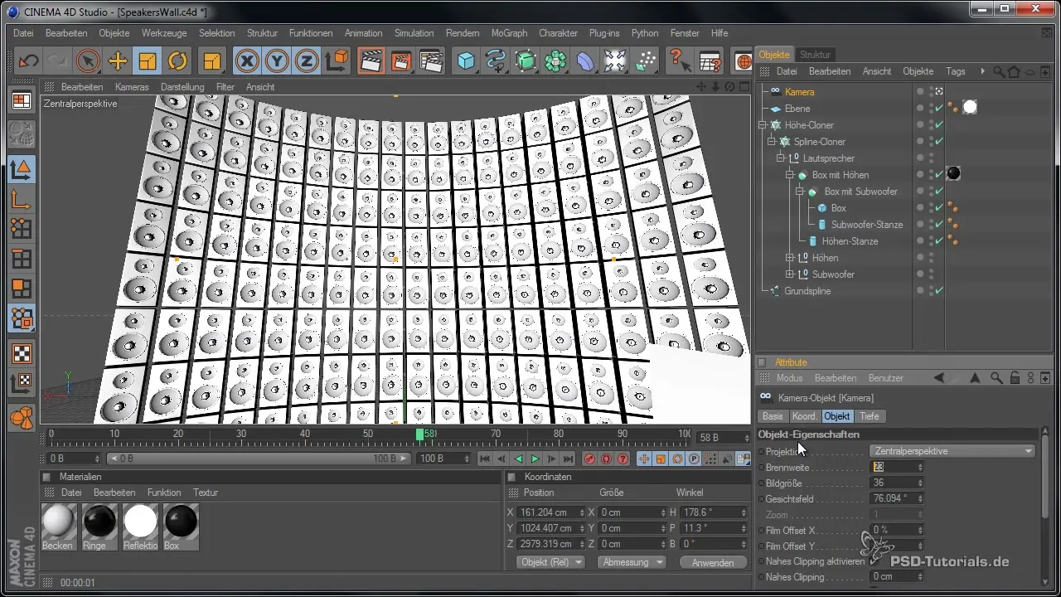The height and width of the screenshot is (597, 1061).
Task: Open the texture mode checkerboard icon
Action: tap(22, 353)
